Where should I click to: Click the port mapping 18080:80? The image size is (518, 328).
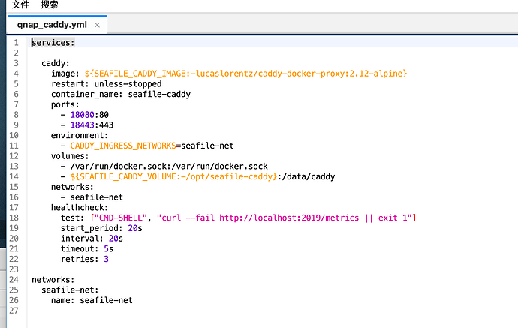click(x=89, y=115)
